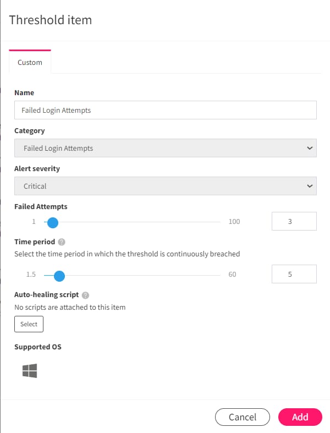Click the Failed Attempts slider handle
330x433 pixels.
53,222
